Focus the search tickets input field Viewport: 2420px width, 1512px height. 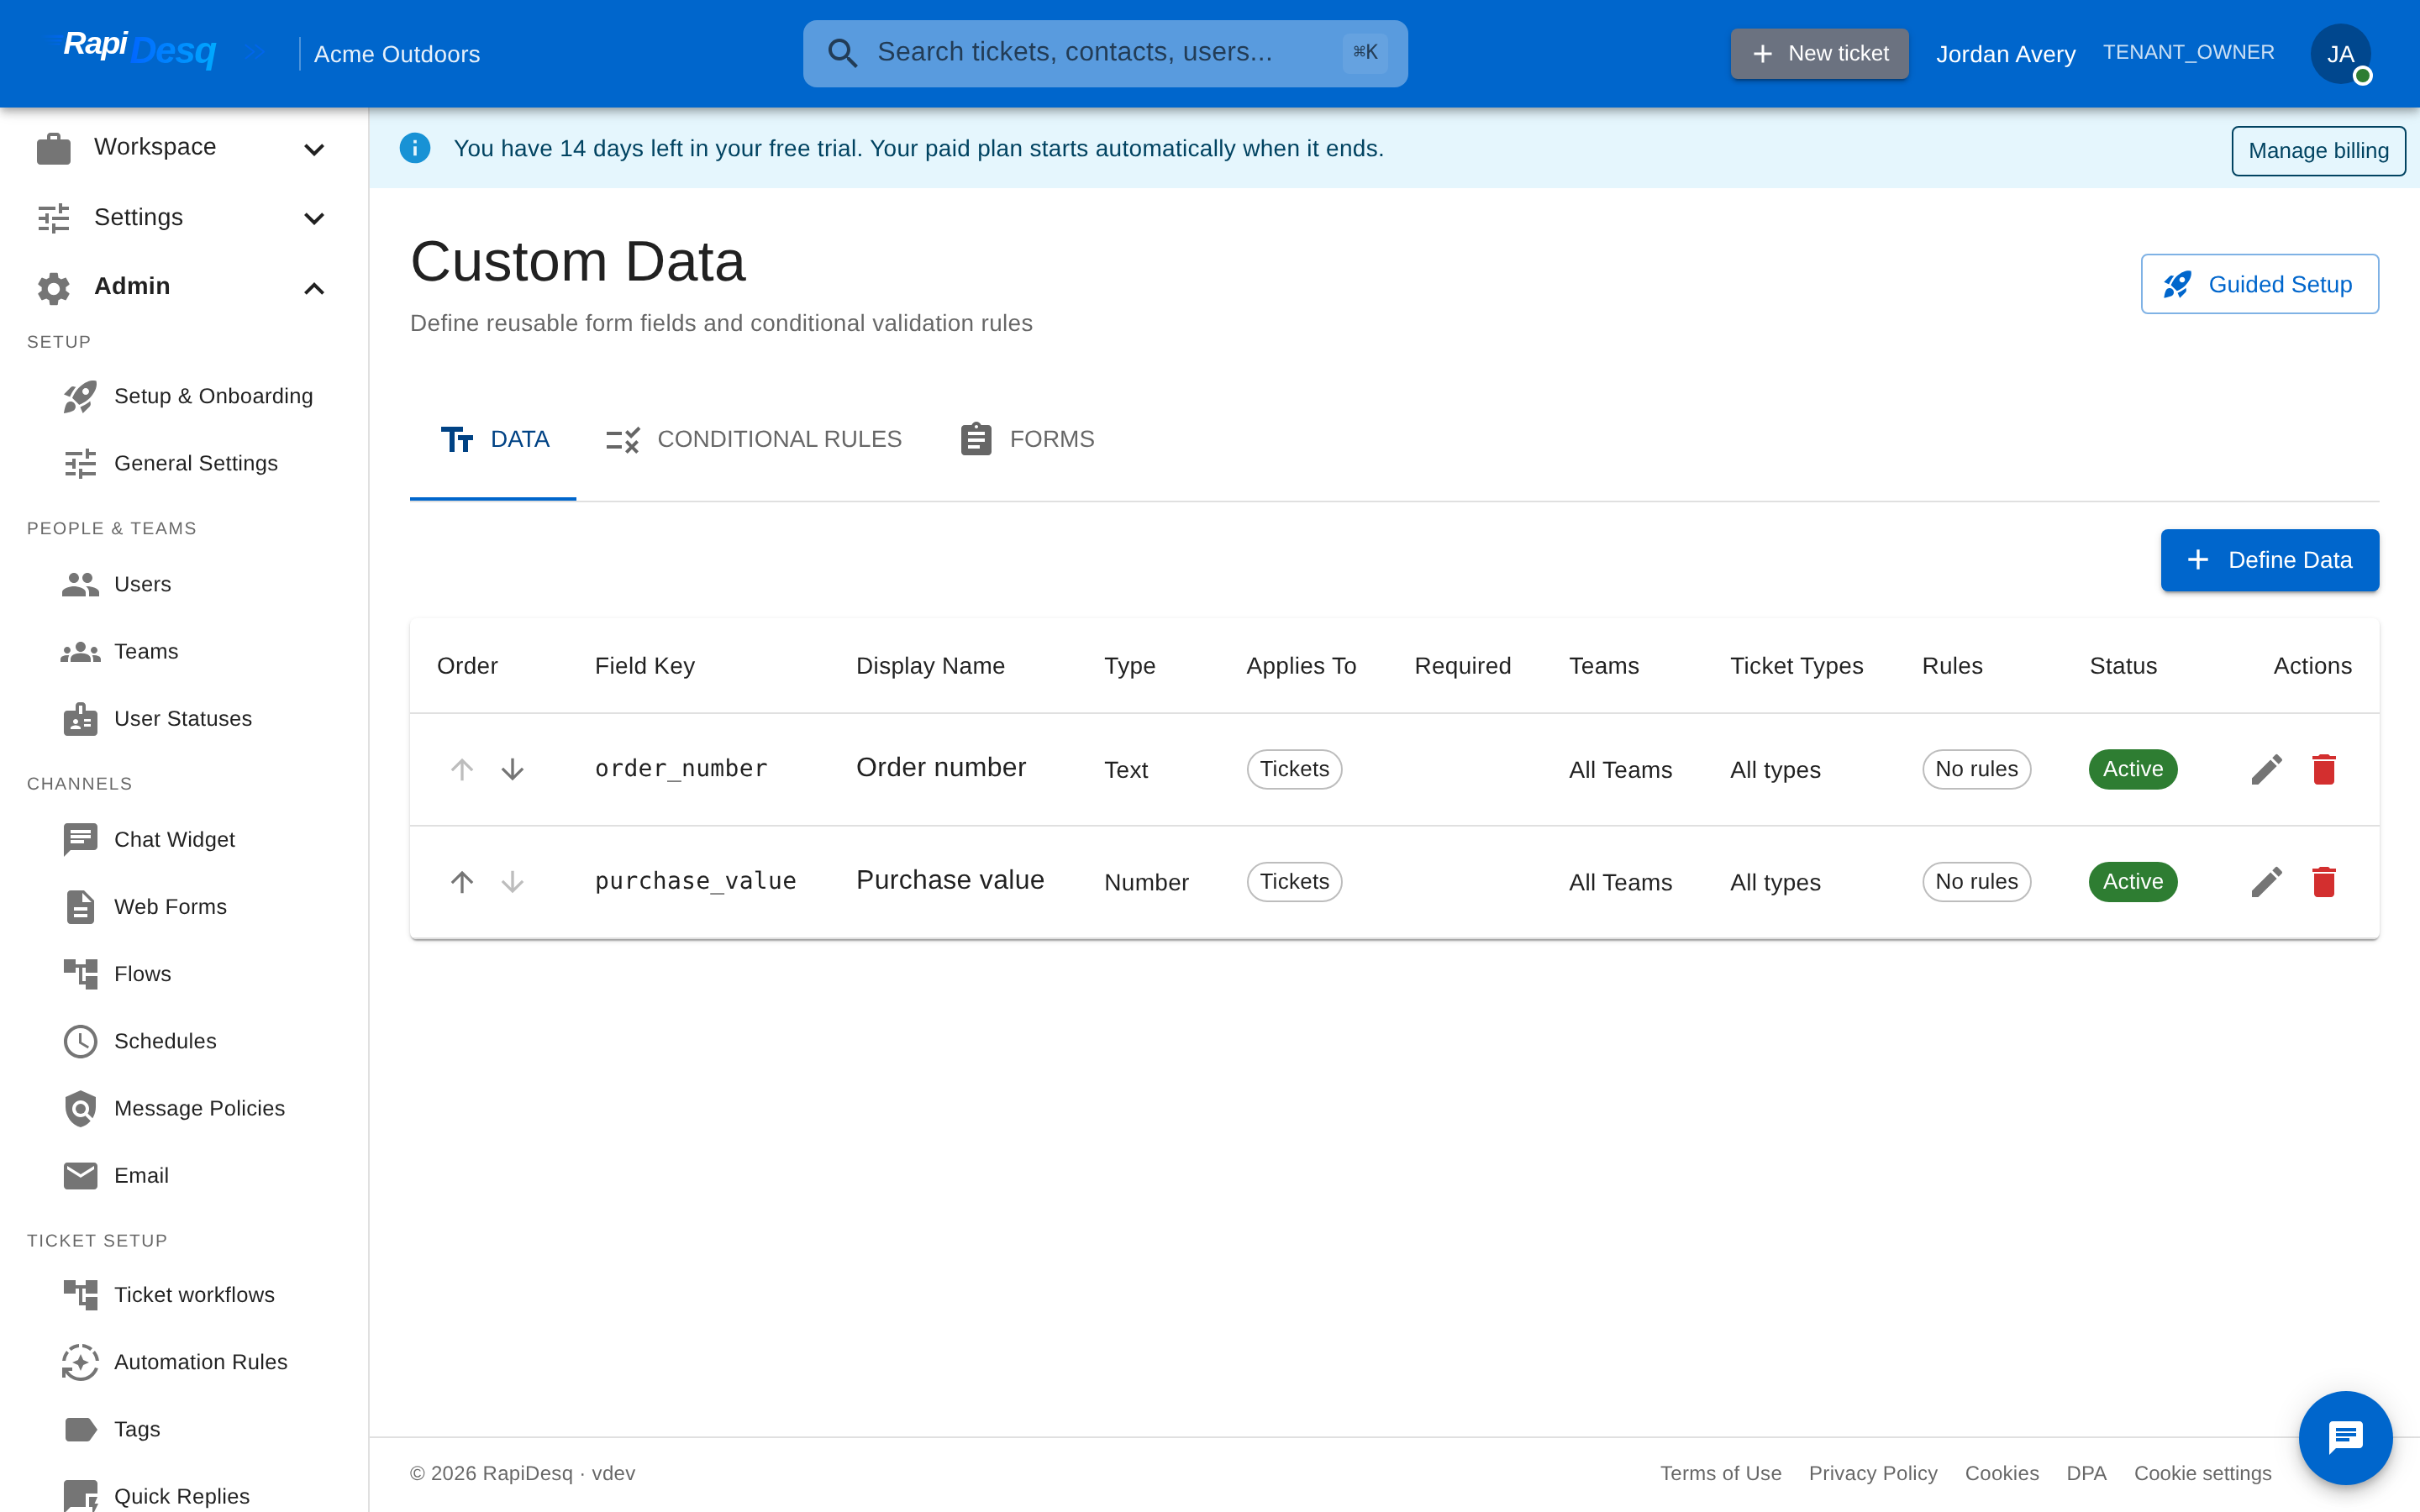point(1105,53)
